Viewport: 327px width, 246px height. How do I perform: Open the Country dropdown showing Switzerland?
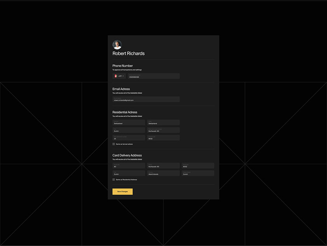[128, 123]
